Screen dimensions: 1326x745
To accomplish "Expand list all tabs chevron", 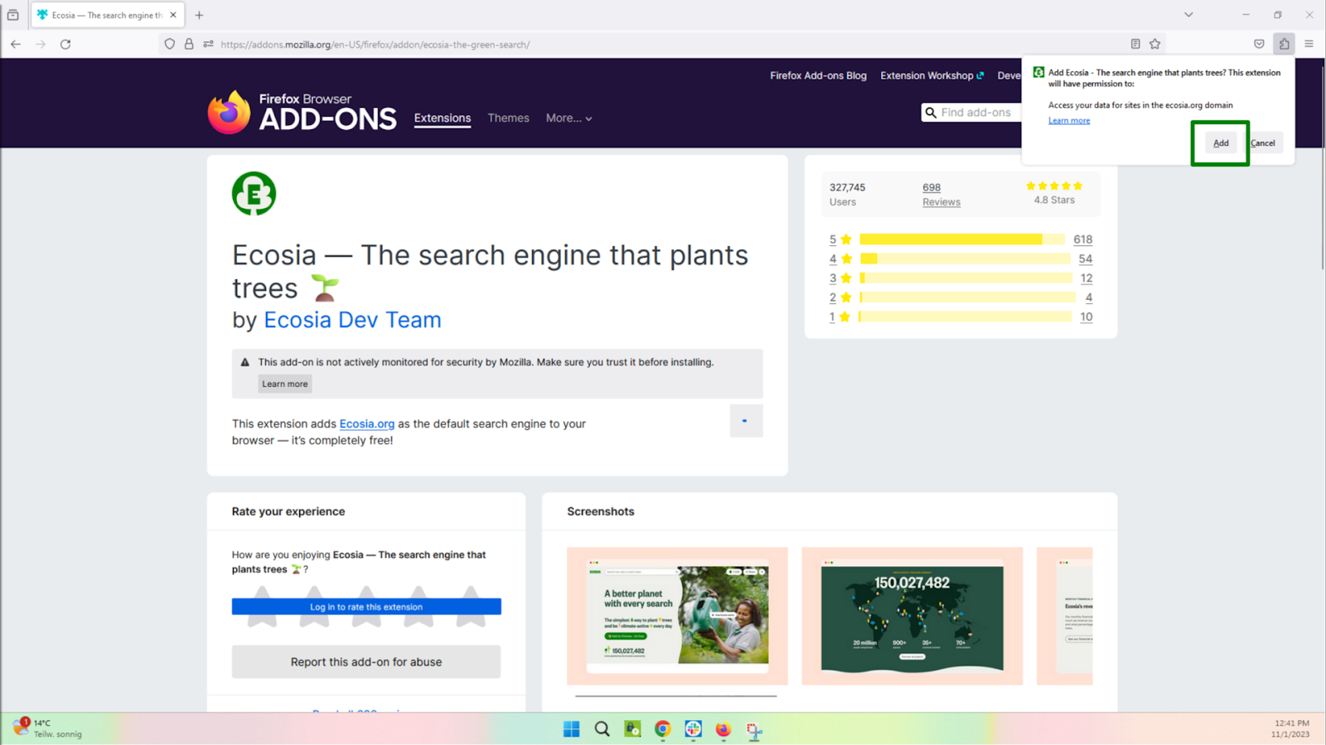I will 1188,15.
